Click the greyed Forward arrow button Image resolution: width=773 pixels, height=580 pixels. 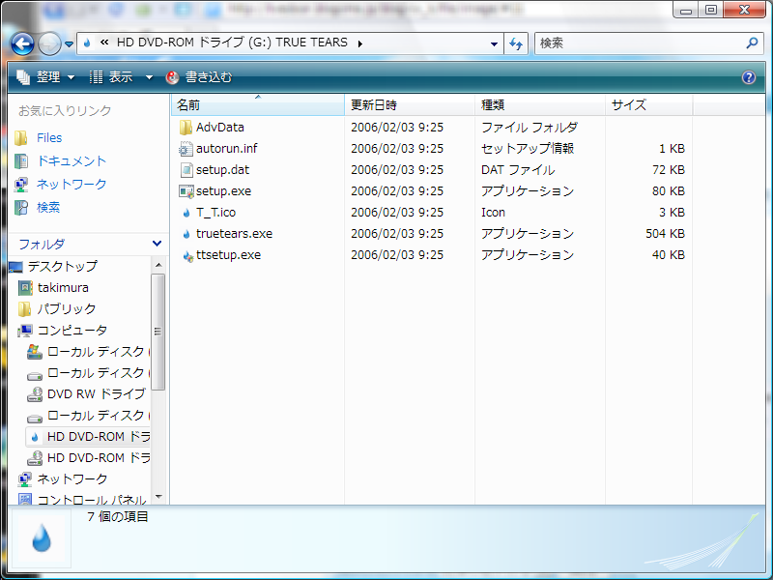point(49,43)
